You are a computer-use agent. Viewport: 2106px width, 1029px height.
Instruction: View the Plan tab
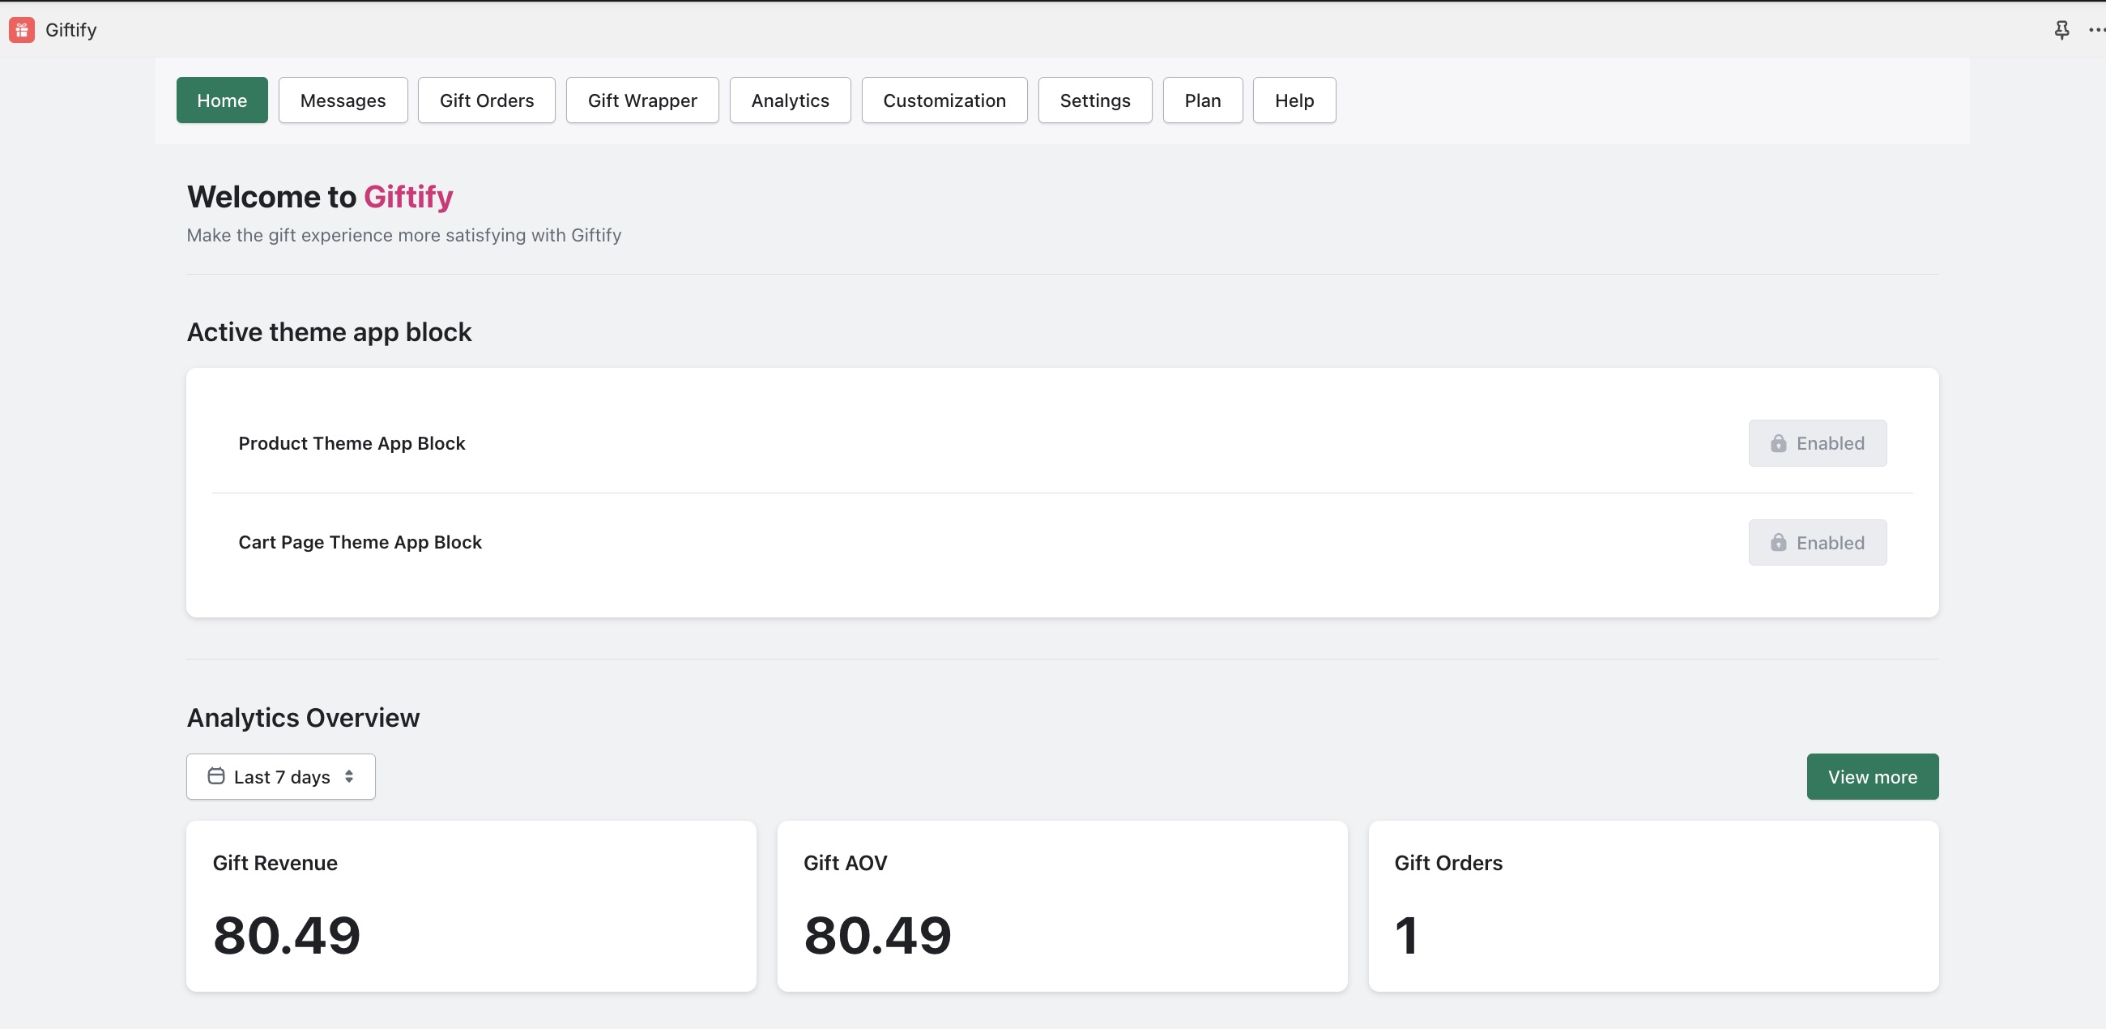point(1202,100)
